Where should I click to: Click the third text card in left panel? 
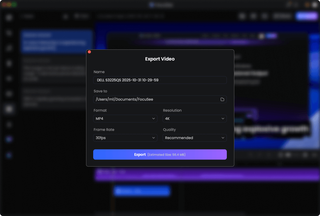(x=56, y=98)
